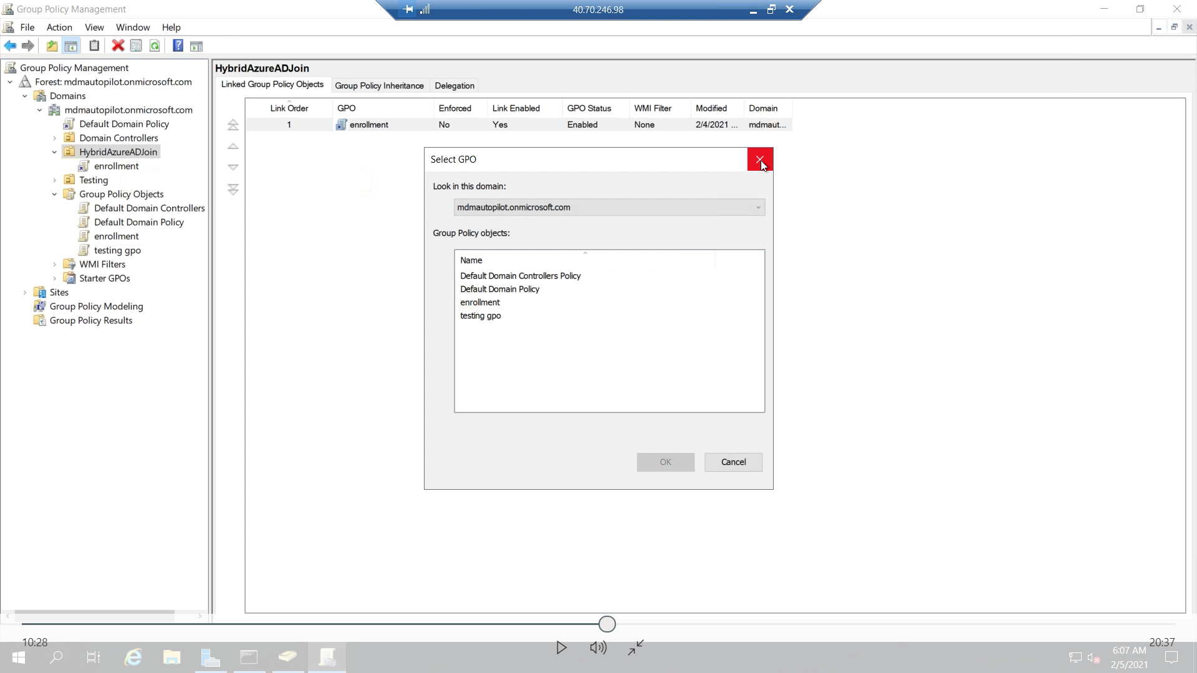Viewport: 1197px width, 673px height.
Task: Open Internet Explorer from the taskbar
Action: (x=133, y=657)
